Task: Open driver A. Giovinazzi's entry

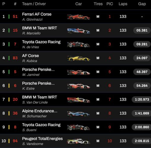Action: coord(32,19)
